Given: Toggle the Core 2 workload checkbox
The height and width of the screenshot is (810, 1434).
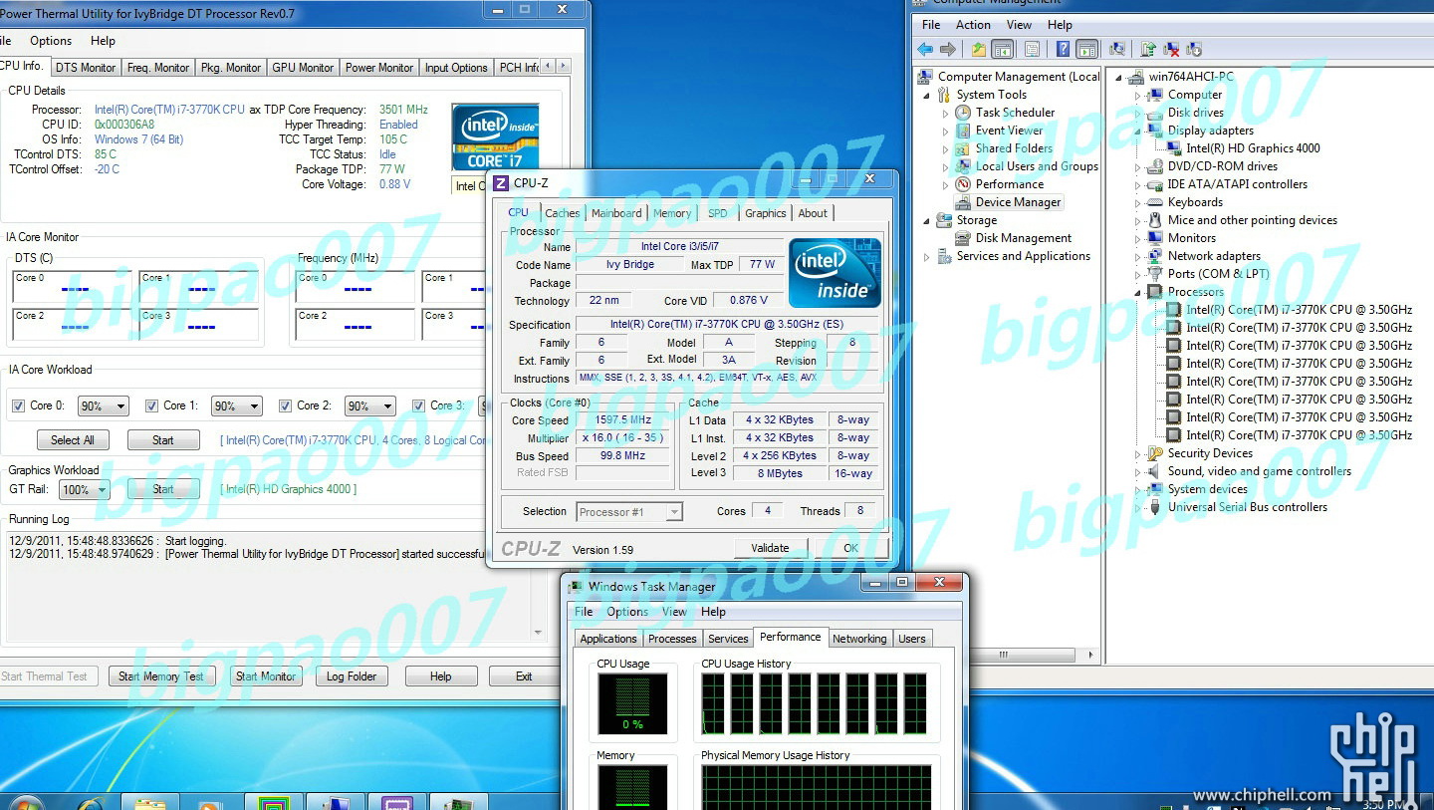Looking at the screenshot, I should coord(286,405).
